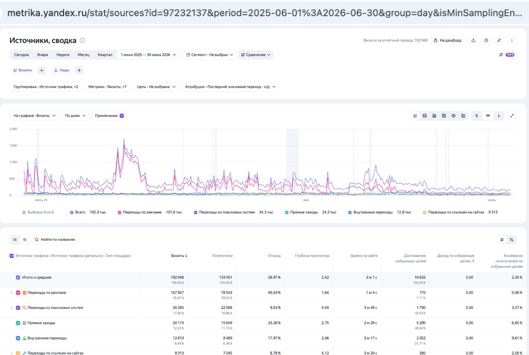
Task: Uncheck the 'Внутренние переходы' row checkbox
Action: click(18, 338)
